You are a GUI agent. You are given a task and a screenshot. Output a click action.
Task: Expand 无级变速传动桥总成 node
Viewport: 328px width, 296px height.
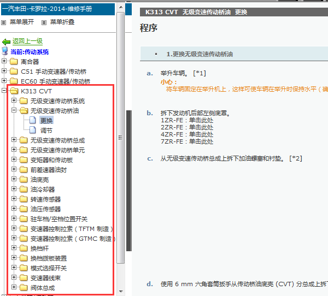(14, 140)
